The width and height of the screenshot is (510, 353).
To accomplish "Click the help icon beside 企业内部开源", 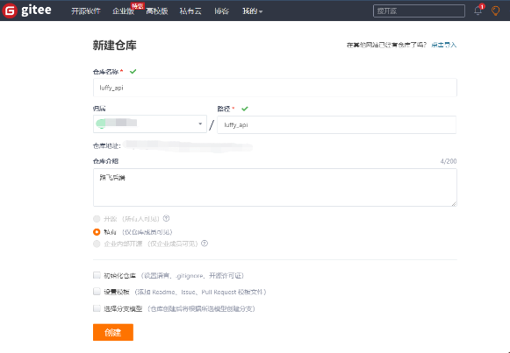I will point(205,244).
